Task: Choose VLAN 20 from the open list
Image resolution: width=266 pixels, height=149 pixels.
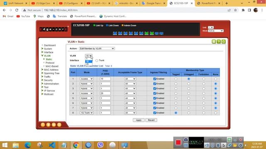Action: click(89, 64)
